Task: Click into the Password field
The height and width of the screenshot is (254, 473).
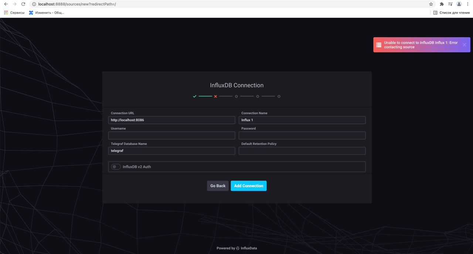Action: tap(302, 135)
